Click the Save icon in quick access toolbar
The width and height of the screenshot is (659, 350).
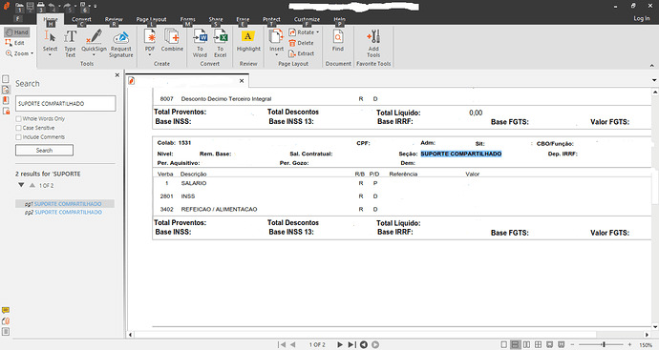pyautogui.click(x=31, y=7)
